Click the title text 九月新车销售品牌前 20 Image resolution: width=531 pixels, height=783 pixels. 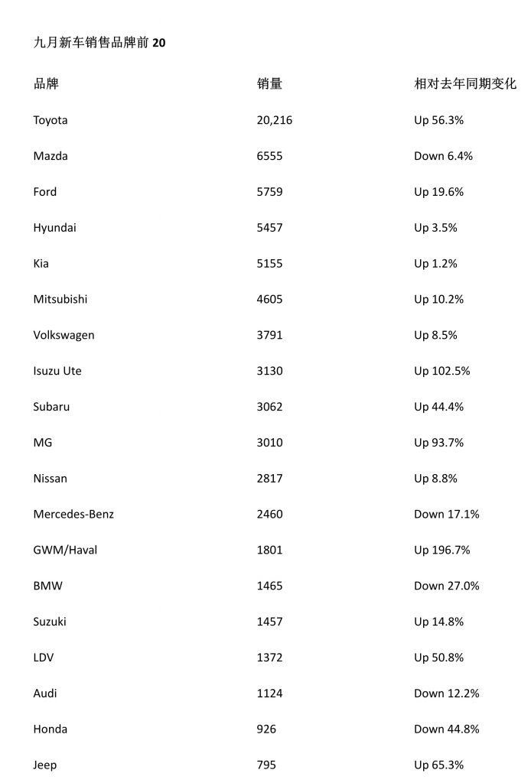(x=99, y=44)
